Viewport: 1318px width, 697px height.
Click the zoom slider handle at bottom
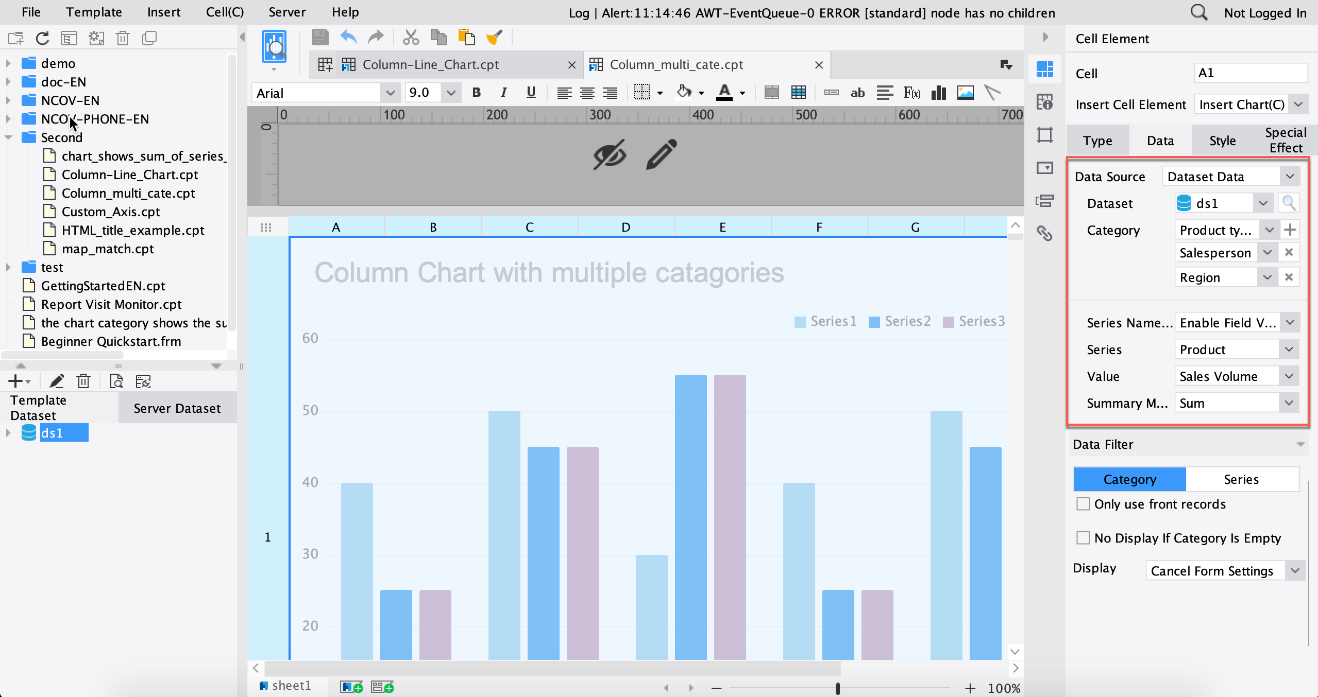pyautogui.click(x=837, y=688)
